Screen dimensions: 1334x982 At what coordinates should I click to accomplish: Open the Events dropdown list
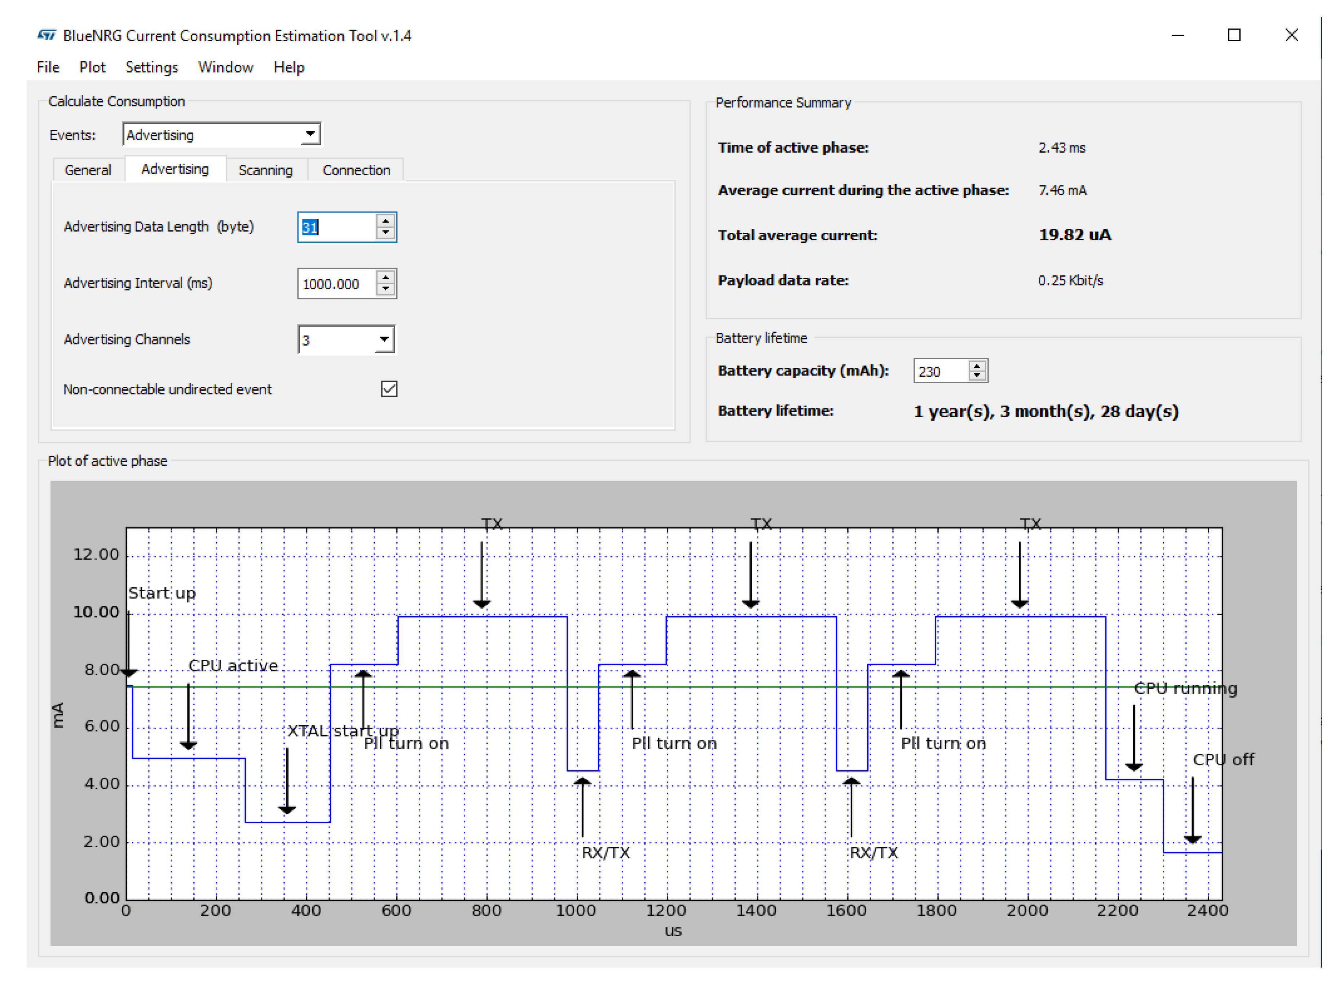(309, 134)
